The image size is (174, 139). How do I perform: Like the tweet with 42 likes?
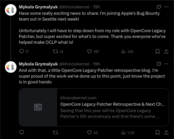(x=90, y=133)
